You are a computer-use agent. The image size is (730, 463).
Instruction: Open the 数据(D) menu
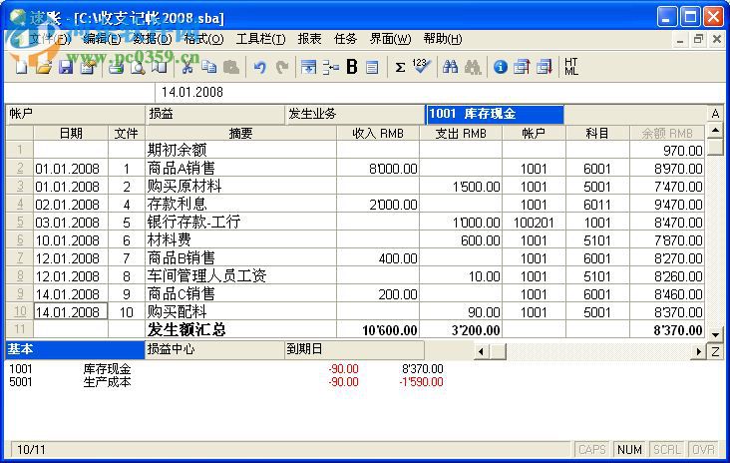tap(152, 39)
